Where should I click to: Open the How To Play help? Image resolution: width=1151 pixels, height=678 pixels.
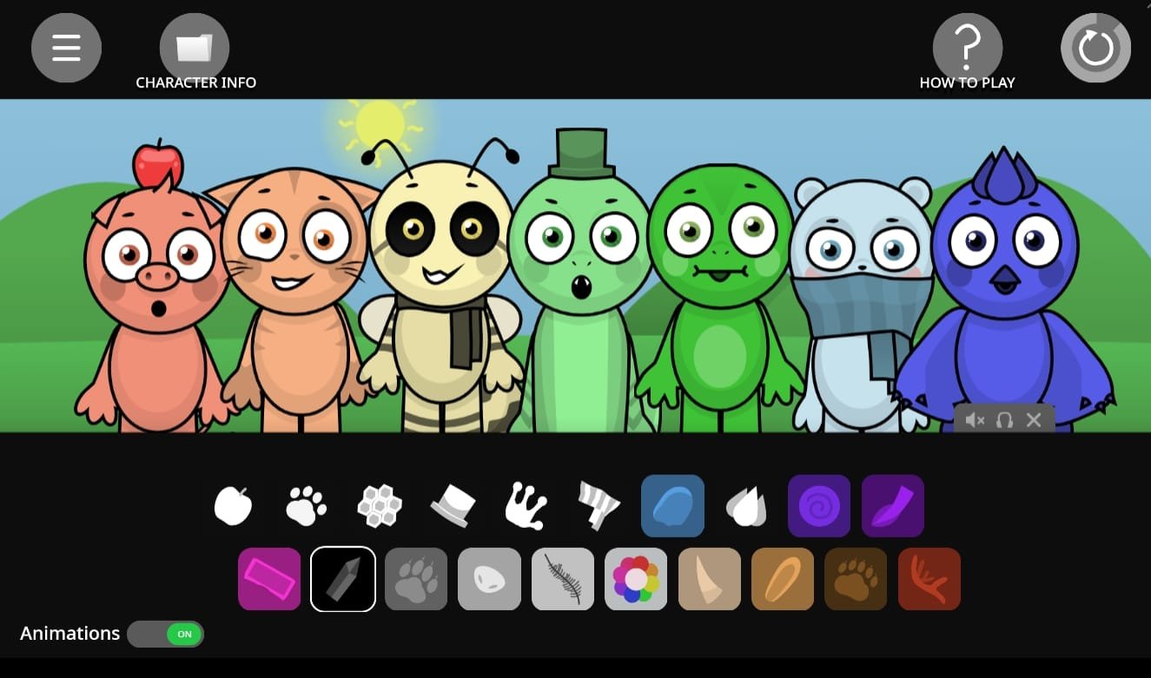point(967,48)
